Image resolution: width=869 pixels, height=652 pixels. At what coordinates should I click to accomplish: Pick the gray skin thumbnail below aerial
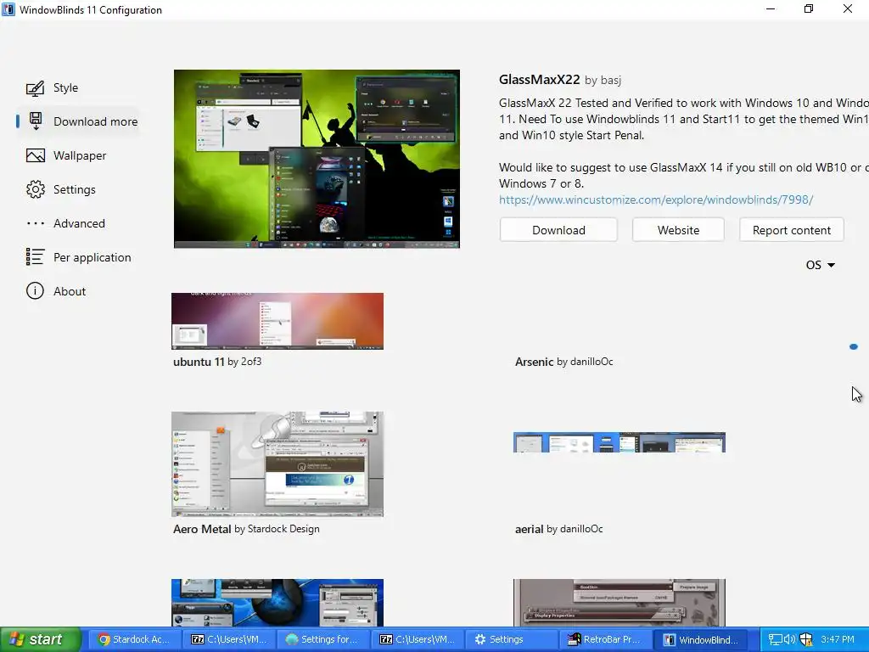coord(619,604)
